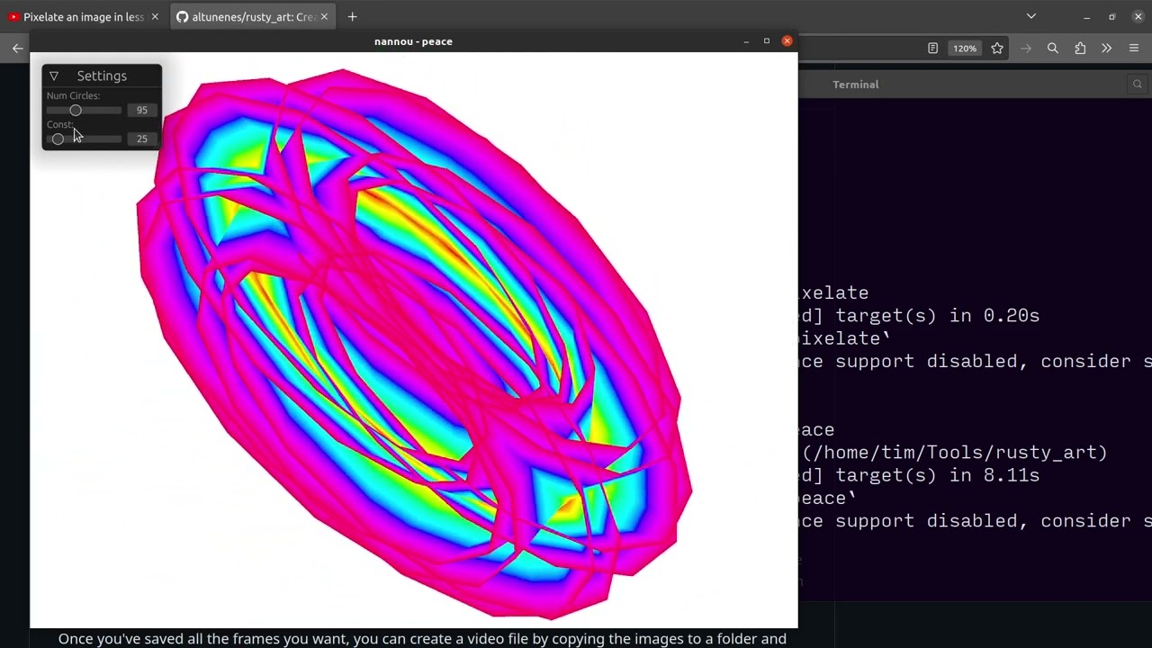Minimize the nannou - peace window
Image resolution: width=1152 pixels, height=648 pixels.
pyautogui.click(x=746, y=41)
